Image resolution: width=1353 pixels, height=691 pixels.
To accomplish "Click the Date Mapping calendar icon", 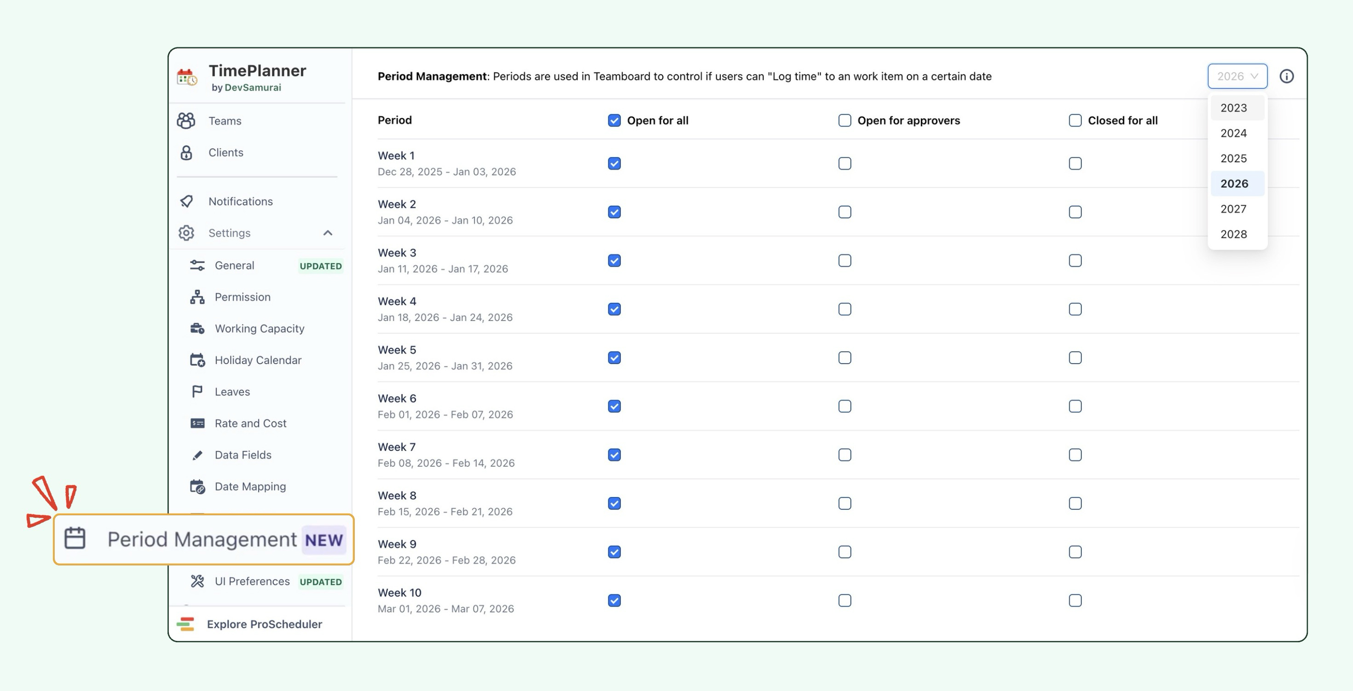I will [197, 486].
